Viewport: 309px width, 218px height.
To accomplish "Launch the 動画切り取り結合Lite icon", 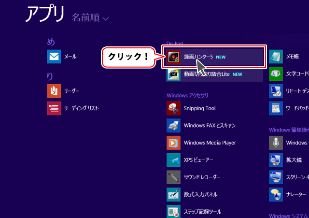I will [173, 74].
